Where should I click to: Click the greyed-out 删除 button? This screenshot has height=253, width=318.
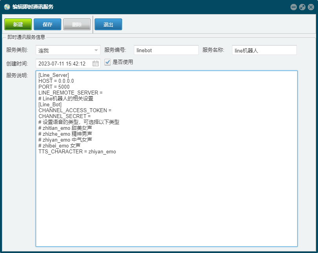pos(77,24)
